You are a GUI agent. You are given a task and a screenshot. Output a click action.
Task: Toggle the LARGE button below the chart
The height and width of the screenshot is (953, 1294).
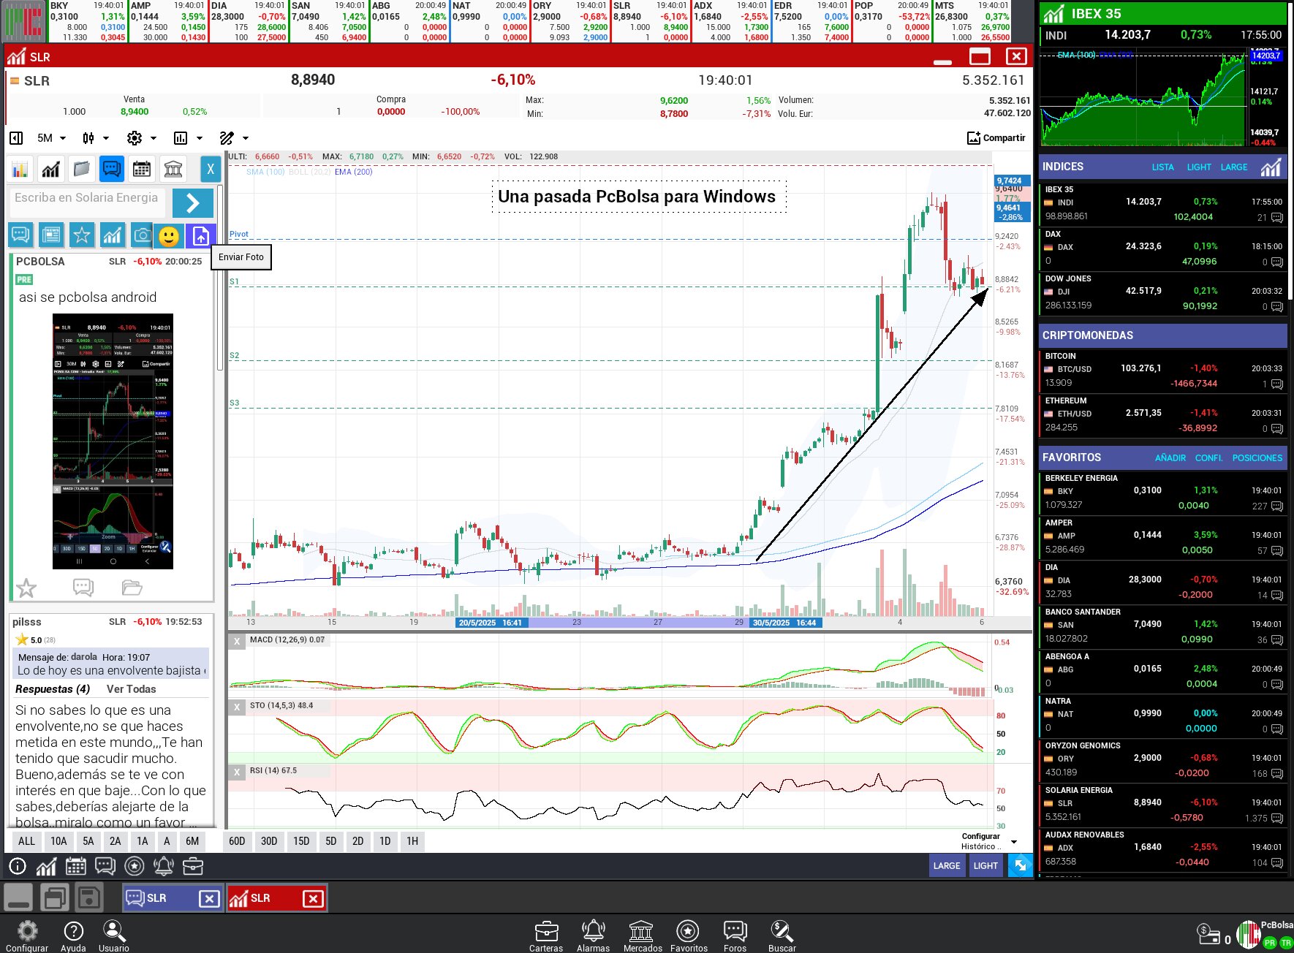pos(947,865)
